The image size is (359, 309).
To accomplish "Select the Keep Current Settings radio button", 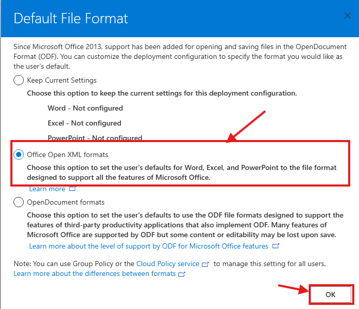I will tap(19, 80).
